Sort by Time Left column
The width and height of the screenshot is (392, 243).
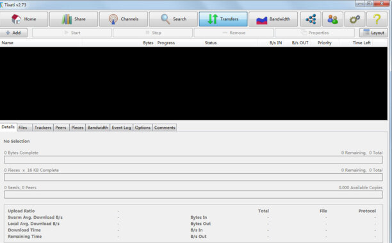click(x=361, y=43)
